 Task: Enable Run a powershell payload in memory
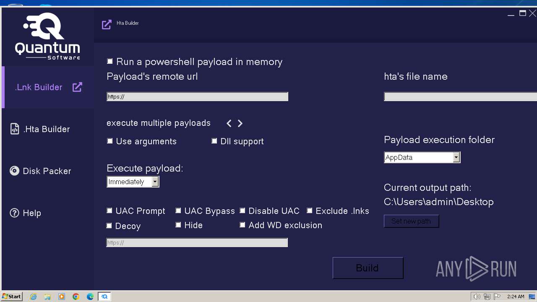click(x=110, y=61)
